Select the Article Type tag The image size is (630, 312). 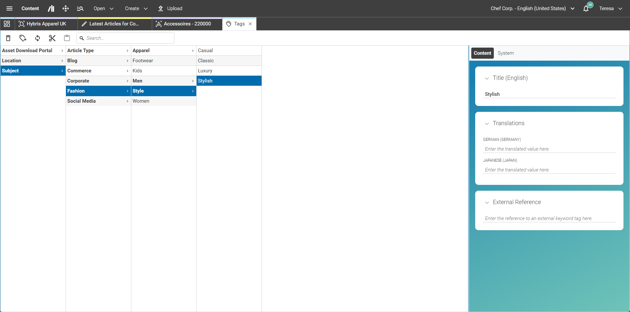tap(98, 51)
